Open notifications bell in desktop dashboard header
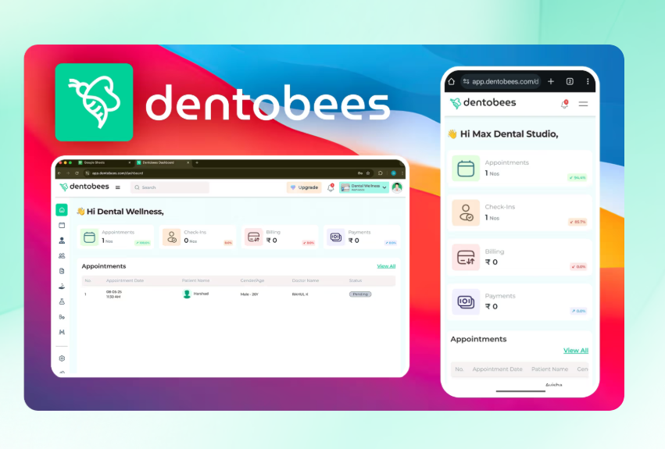This screenshot has width=665, height=449. pyautogui.click(x=331, y=187)
